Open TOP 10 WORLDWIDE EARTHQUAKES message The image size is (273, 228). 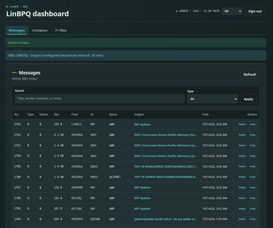tap(166, 167)
